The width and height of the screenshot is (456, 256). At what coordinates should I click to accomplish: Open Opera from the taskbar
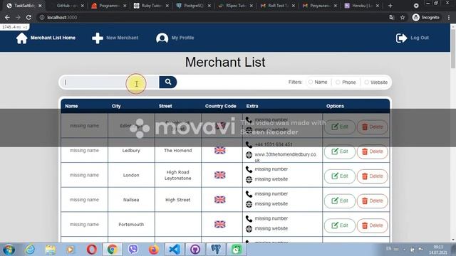click(92, 250)
